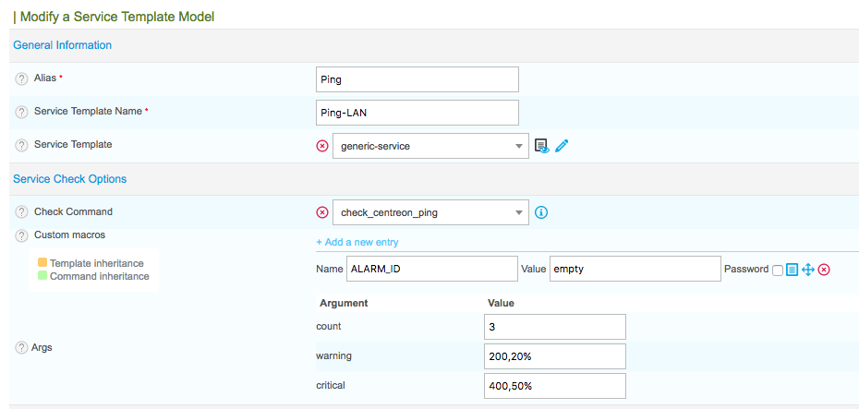Edit the service template with pencil icon
This screenshot has width=859, height=409.
(562, 146)
